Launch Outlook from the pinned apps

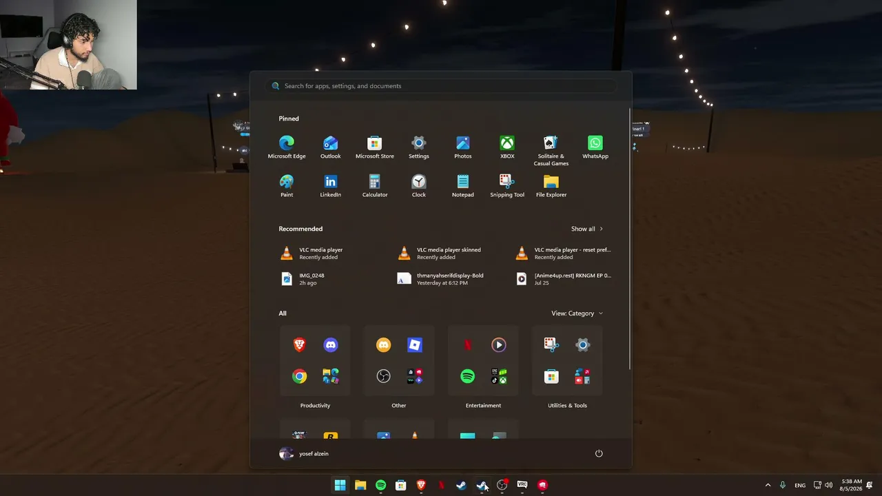[331, 147]
